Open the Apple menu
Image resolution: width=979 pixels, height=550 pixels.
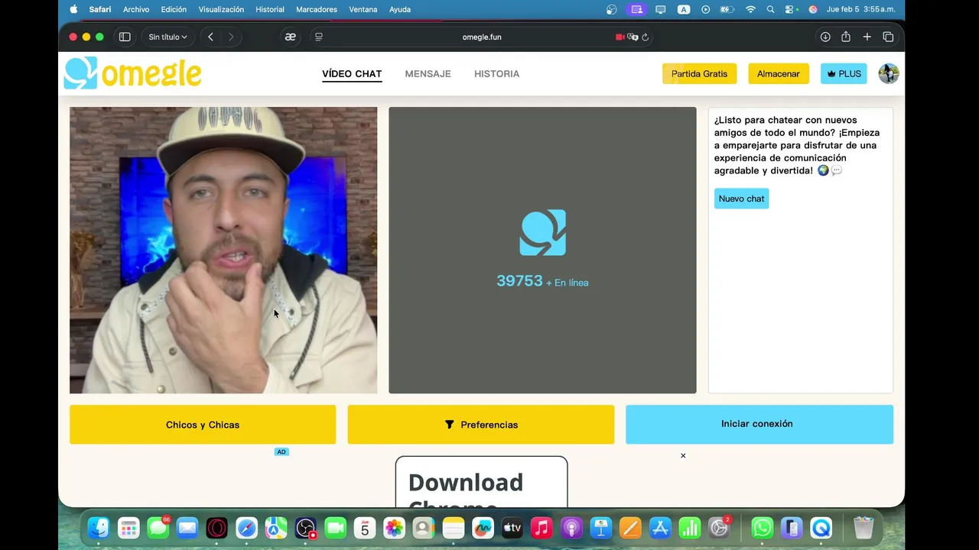pyautogui.click(x=73, y=9)
